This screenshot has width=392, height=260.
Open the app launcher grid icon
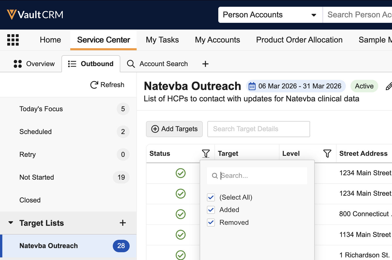click(x=13, y=40)
